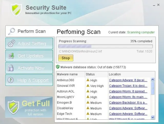Click the gears icon for Adjust Setting
This screenshot has width=164, height=124.
coord(11,43)
